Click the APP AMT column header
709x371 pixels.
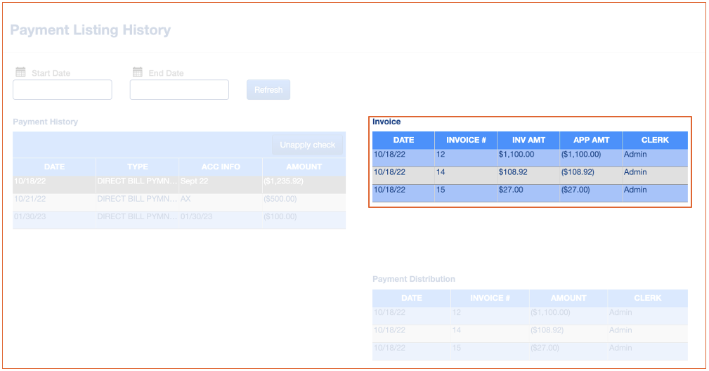[x=591, y=140]
